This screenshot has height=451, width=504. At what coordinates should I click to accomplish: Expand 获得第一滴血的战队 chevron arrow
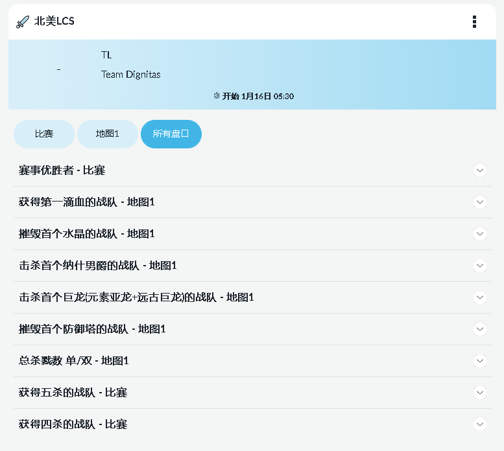[x=480, y=202]
